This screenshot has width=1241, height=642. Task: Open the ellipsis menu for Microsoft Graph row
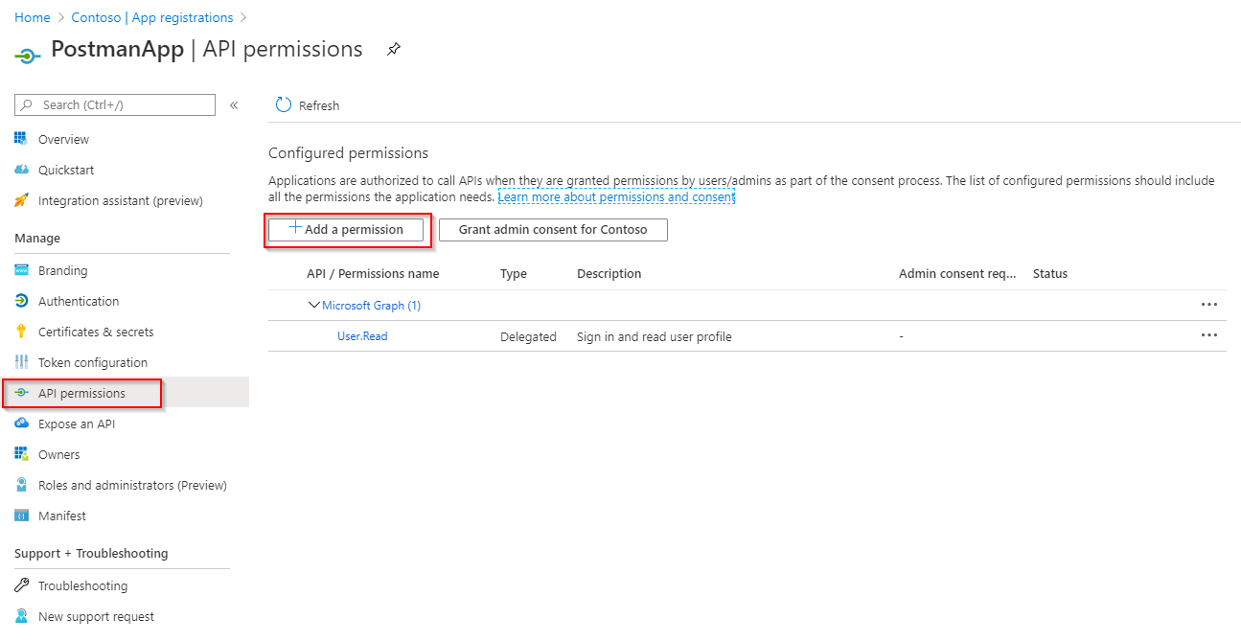pos(1209,305)
